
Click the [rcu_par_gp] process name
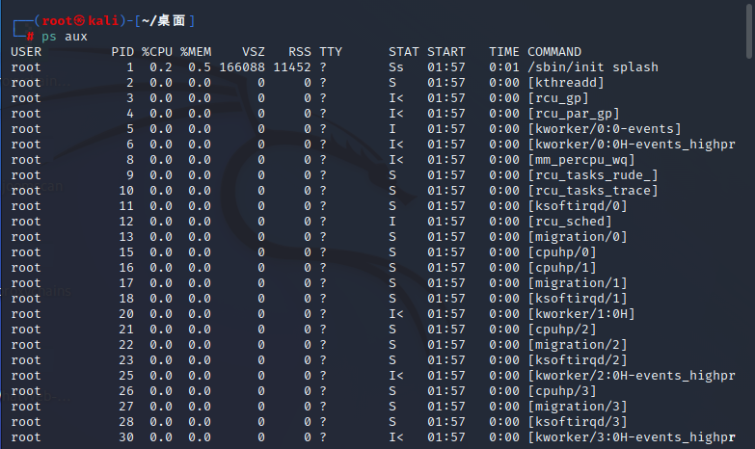coord(574,114)
